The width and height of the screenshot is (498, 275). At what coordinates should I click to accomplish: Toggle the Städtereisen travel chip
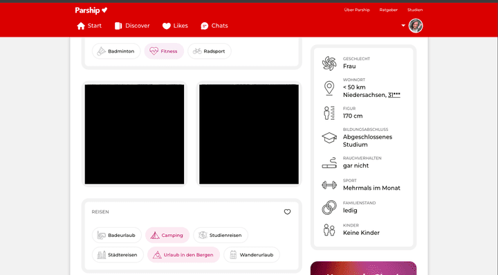coord(118,255)
